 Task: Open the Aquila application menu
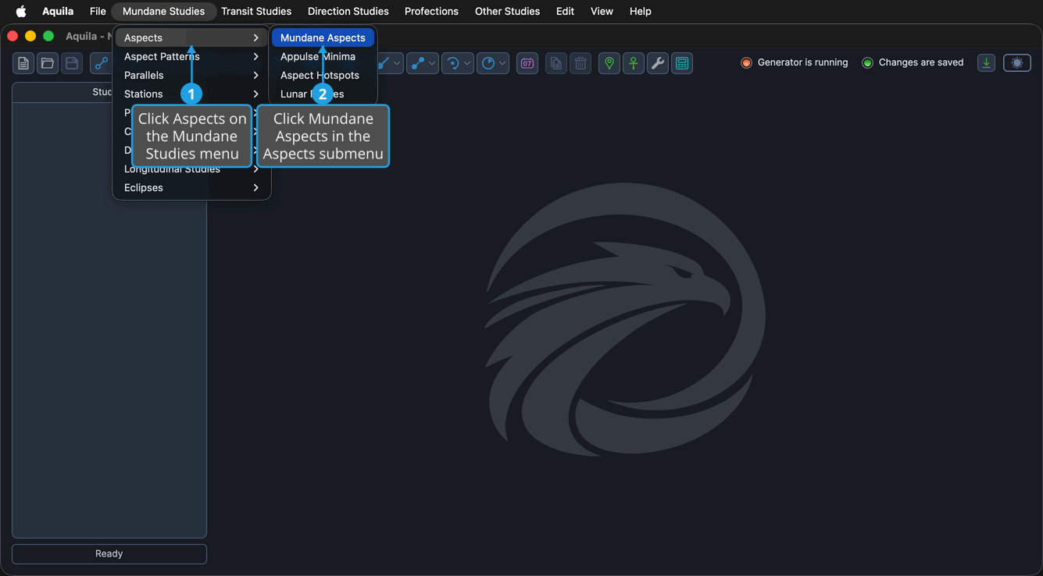click(x=58, y=11)
